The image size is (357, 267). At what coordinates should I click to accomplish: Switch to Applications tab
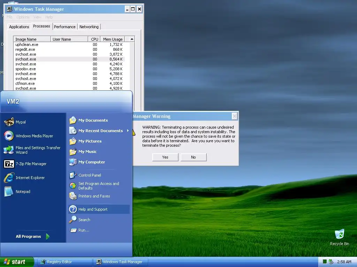pos(19,27)
